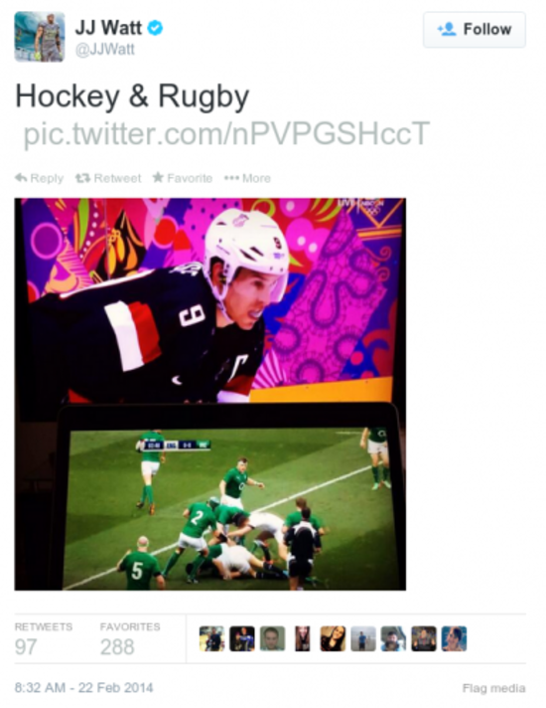Click Flag media
The width and height of the screenshot is (546, 708).
493,688
